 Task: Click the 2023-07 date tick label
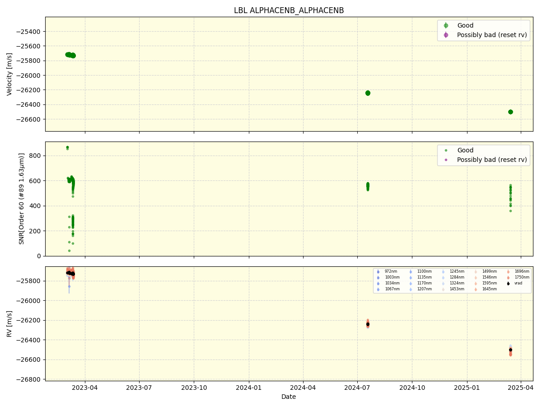click(x=139, y=388)
